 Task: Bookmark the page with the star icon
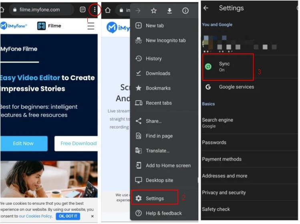[154, 11]
